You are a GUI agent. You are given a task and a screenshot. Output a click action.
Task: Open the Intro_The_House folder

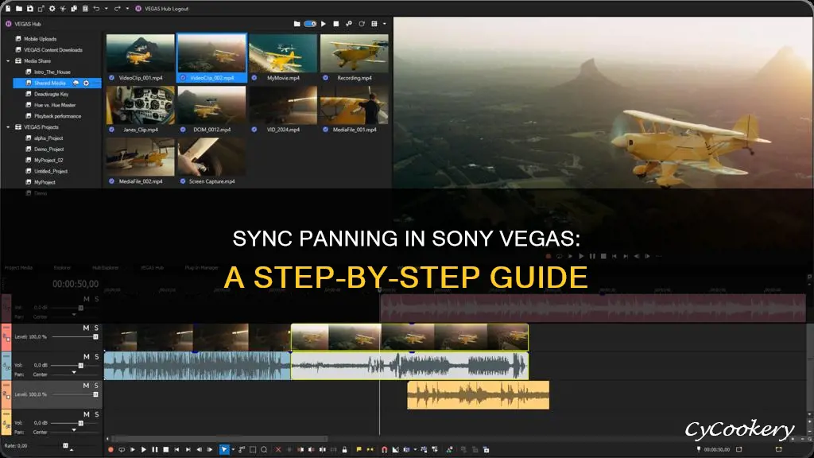click(x=52, y=72)
